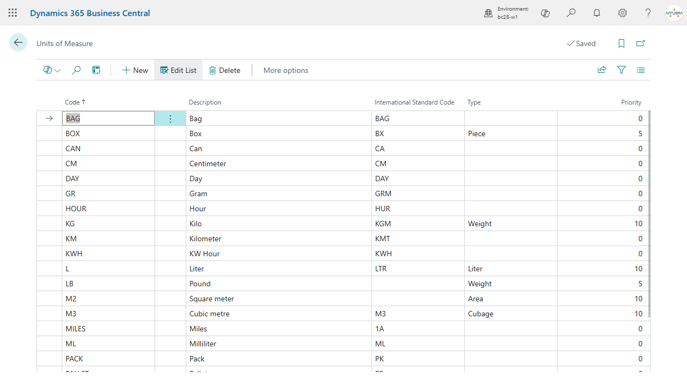Open the Settings gear menu
Image resolution: width=687 pixels, height=386 pixels.
[x=623, y=13]
